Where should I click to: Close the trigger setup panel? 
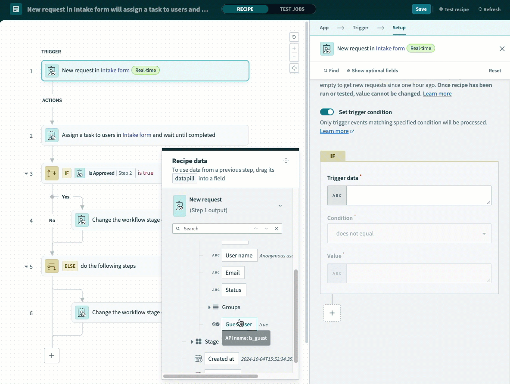click(502, 49)
